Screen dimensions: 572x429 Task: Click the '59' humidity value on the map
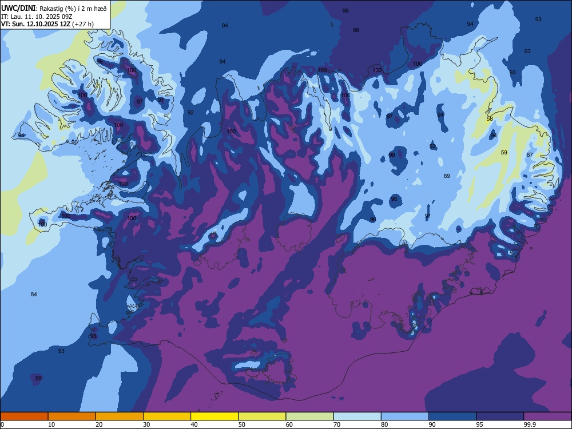coord(504,153)
